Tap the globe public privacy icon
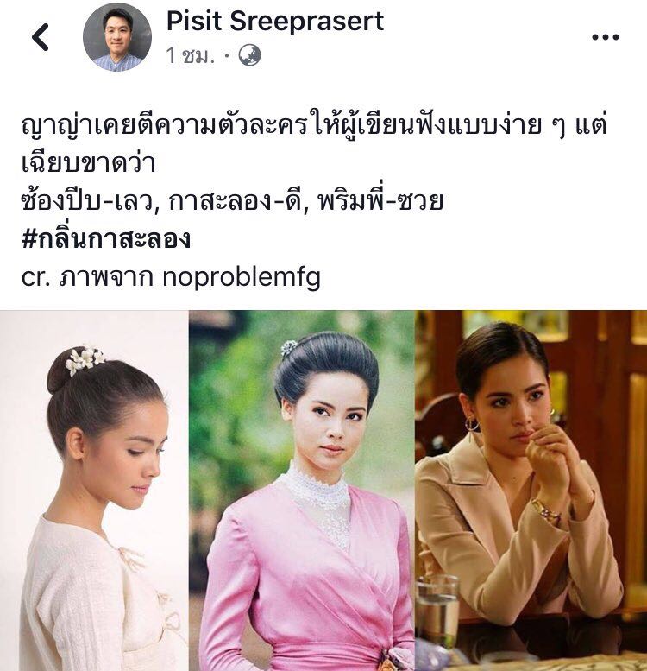 tap(249, 55)
